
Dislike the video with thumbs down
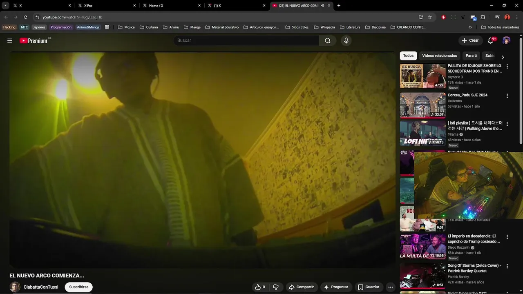276,287
